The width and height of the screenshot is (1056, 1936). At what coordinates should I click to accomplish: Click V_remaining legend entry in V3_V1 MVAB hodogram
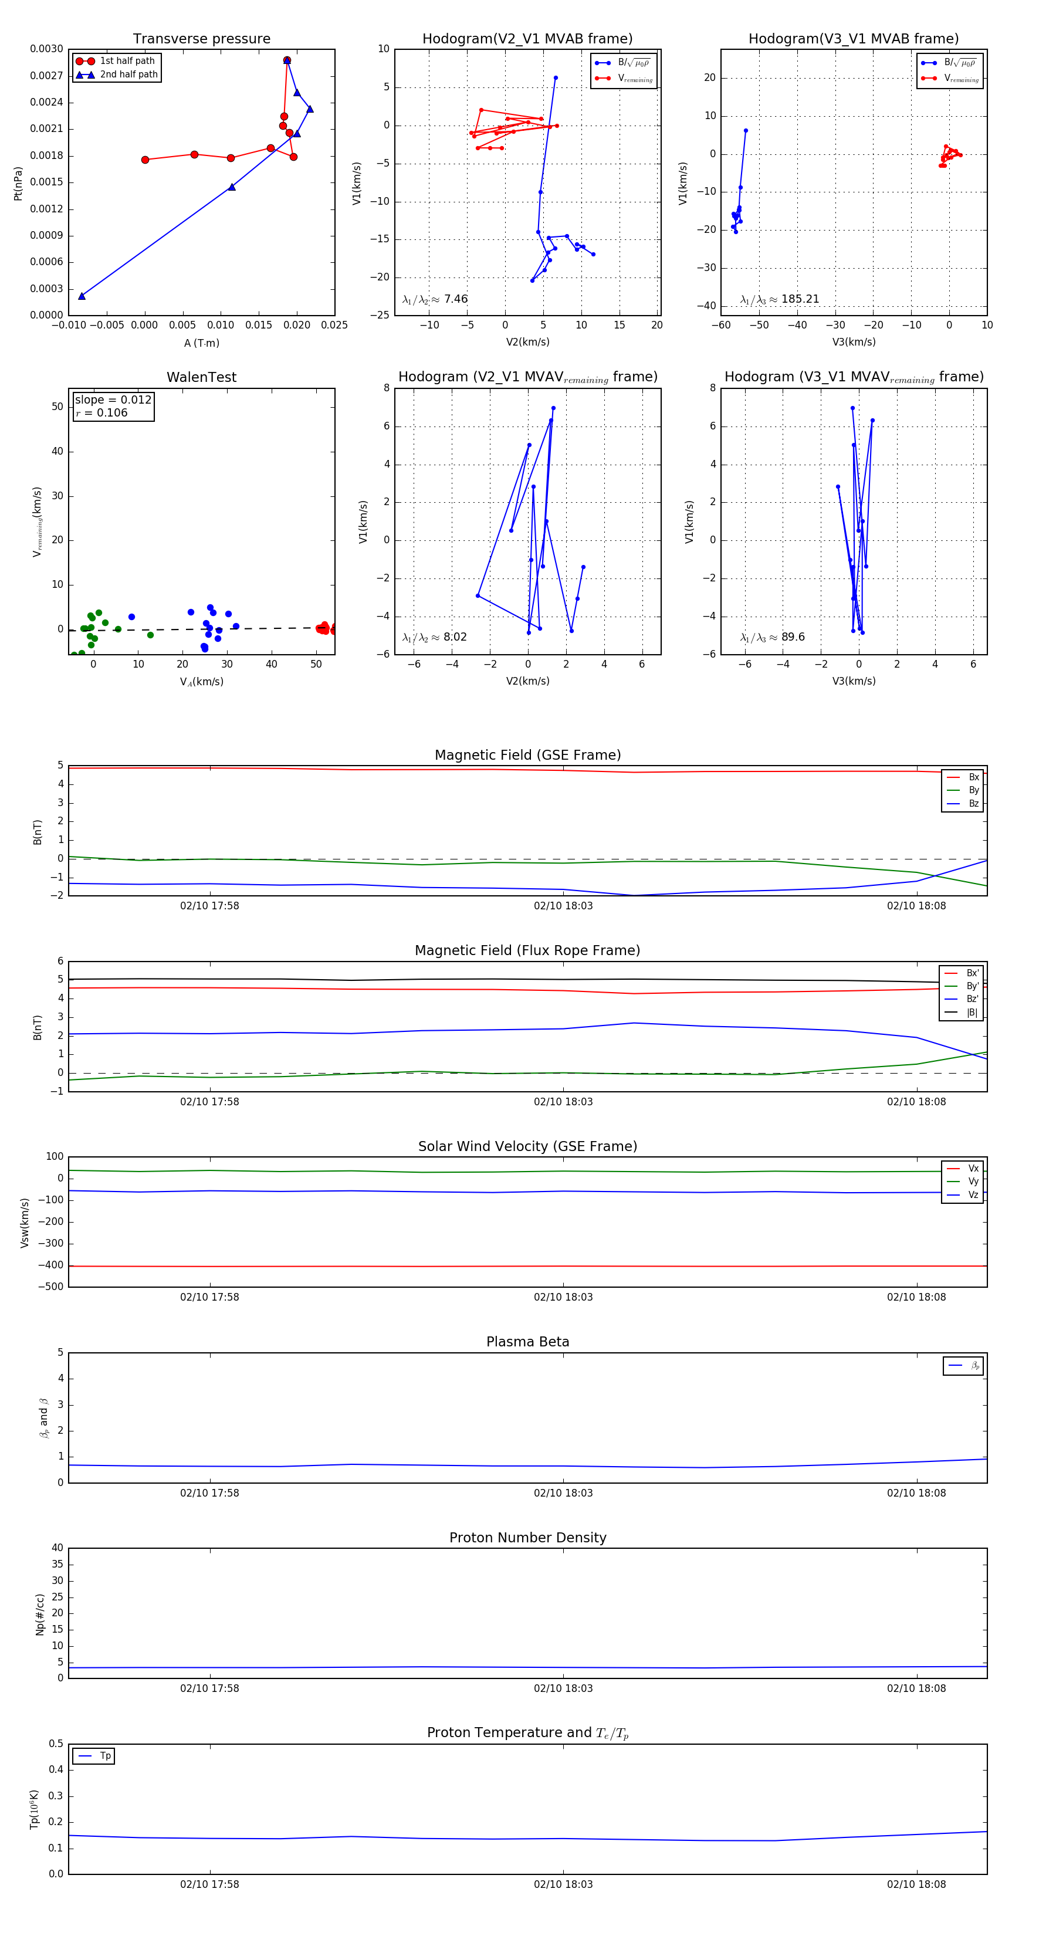(x=950, y=78)
